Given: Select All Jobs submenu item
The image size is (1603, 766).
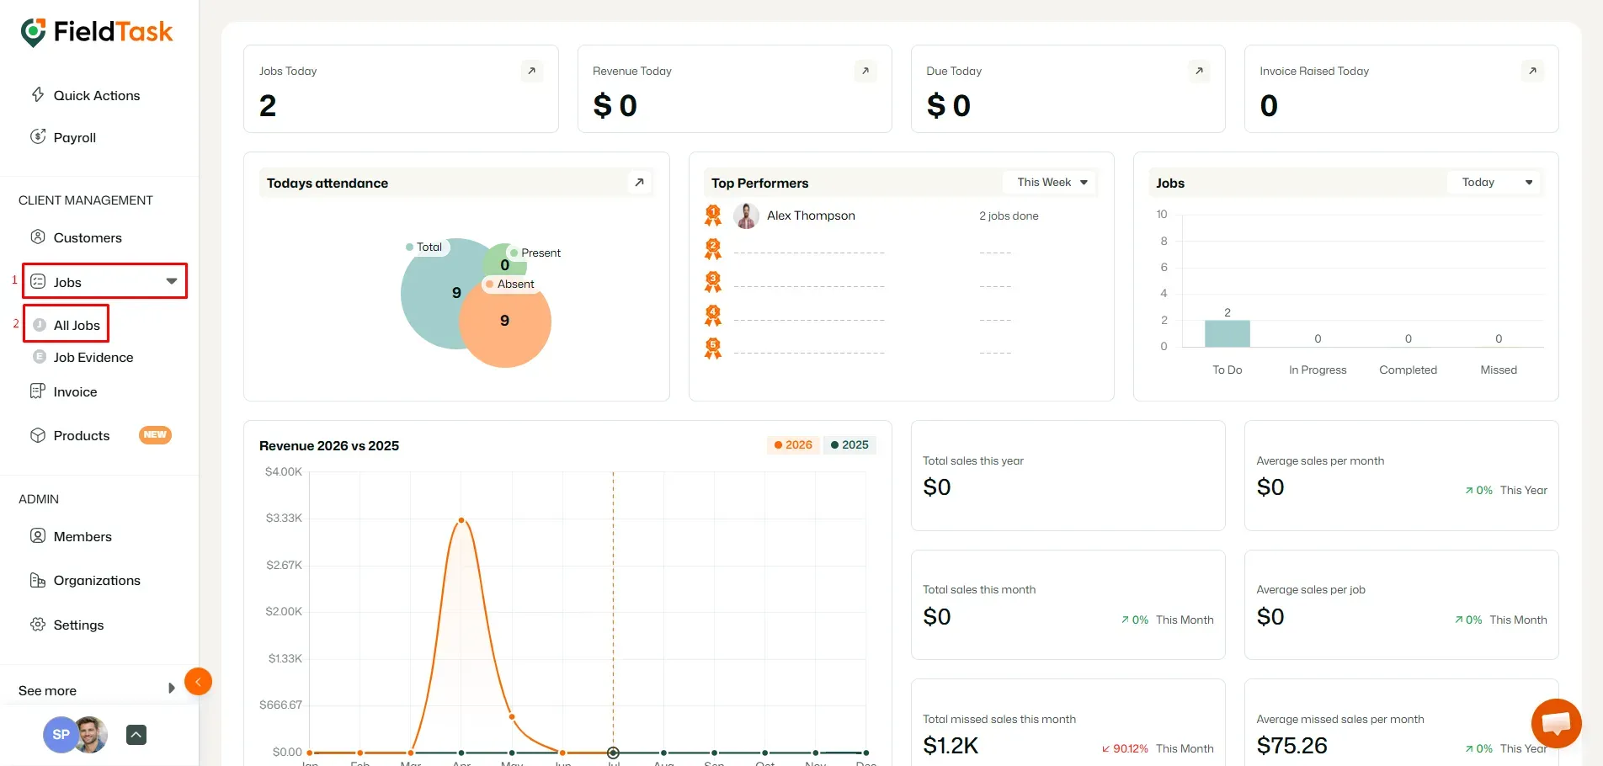Looking at the screenshot, I should 77,325.
